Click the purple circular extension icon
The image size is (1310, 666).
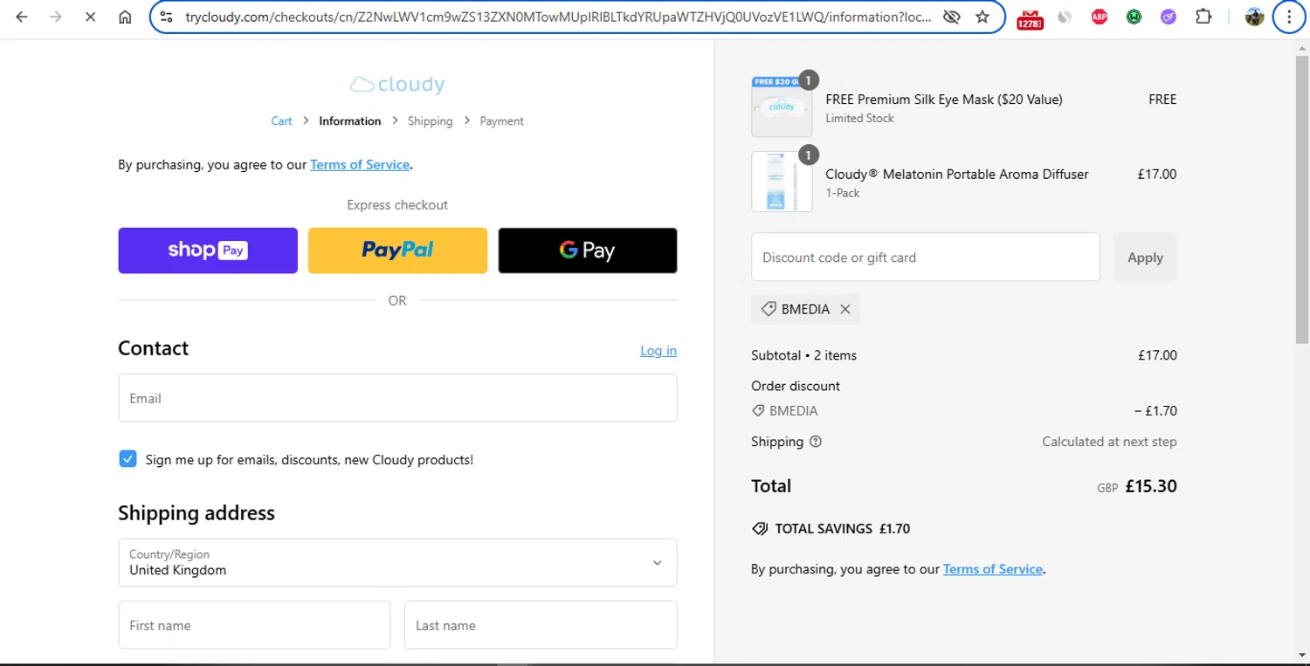1169,17
